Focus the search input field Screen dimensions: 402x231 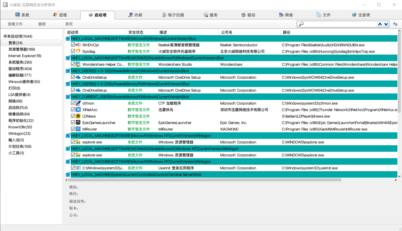[x=341, y=24]
